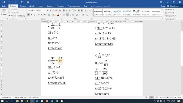Screen dimensions: 183x103
Task: Open Microsoft Edge from taskbar
Action: (x=12, y=101)
